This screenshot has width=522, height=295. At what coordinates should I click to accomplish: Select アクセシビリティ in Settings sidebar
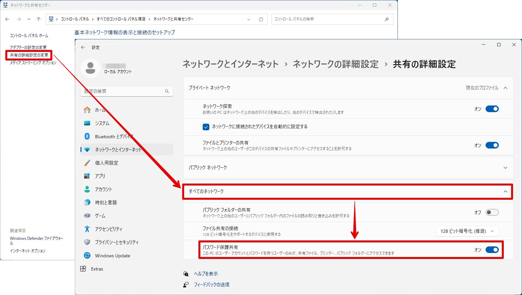(x=127, y=229)
